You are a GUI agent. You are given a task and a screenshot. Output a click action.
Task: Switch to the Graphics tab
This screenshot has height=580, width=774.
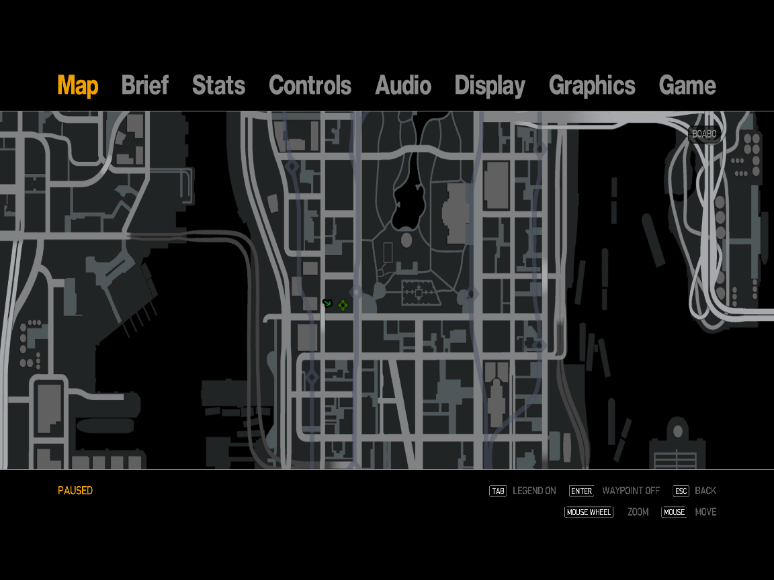point(592,86)
